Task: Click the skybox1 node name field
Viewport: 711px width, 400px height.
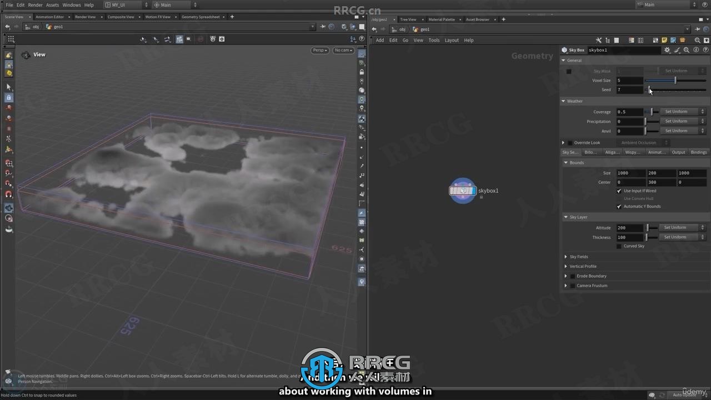Action: (623, 50)
